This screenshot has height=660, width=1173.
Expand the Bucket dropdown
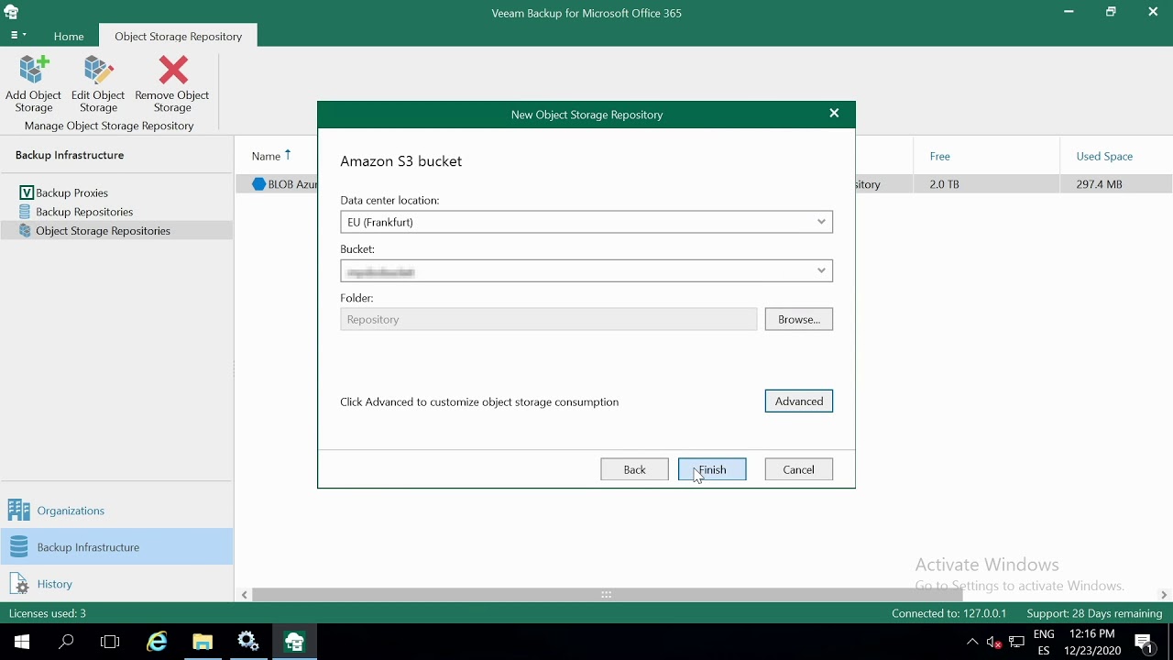[x=821, y=270]
